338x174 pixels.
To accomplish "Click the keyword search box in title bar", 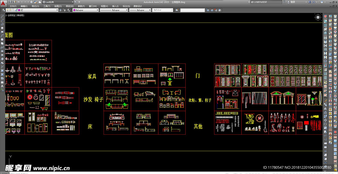I will coord(266,2).
